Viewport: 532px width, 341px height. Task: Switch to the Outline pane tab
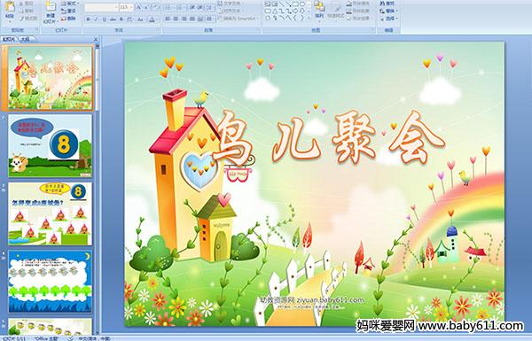pos(25,39)
